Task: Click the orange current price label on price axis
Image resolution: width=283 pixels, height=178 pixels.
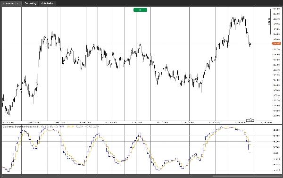Action: pos(276,43)
